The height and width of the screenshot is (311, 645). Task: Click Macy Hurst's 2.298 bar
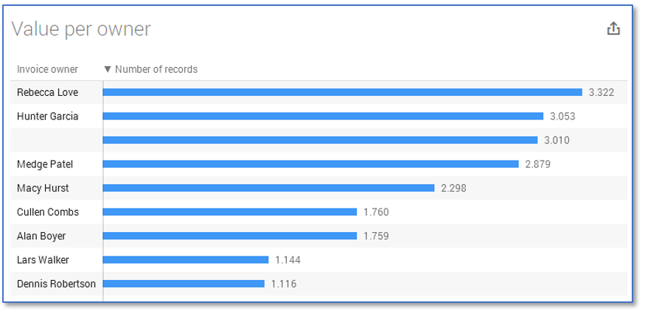[x=268, y=188]
